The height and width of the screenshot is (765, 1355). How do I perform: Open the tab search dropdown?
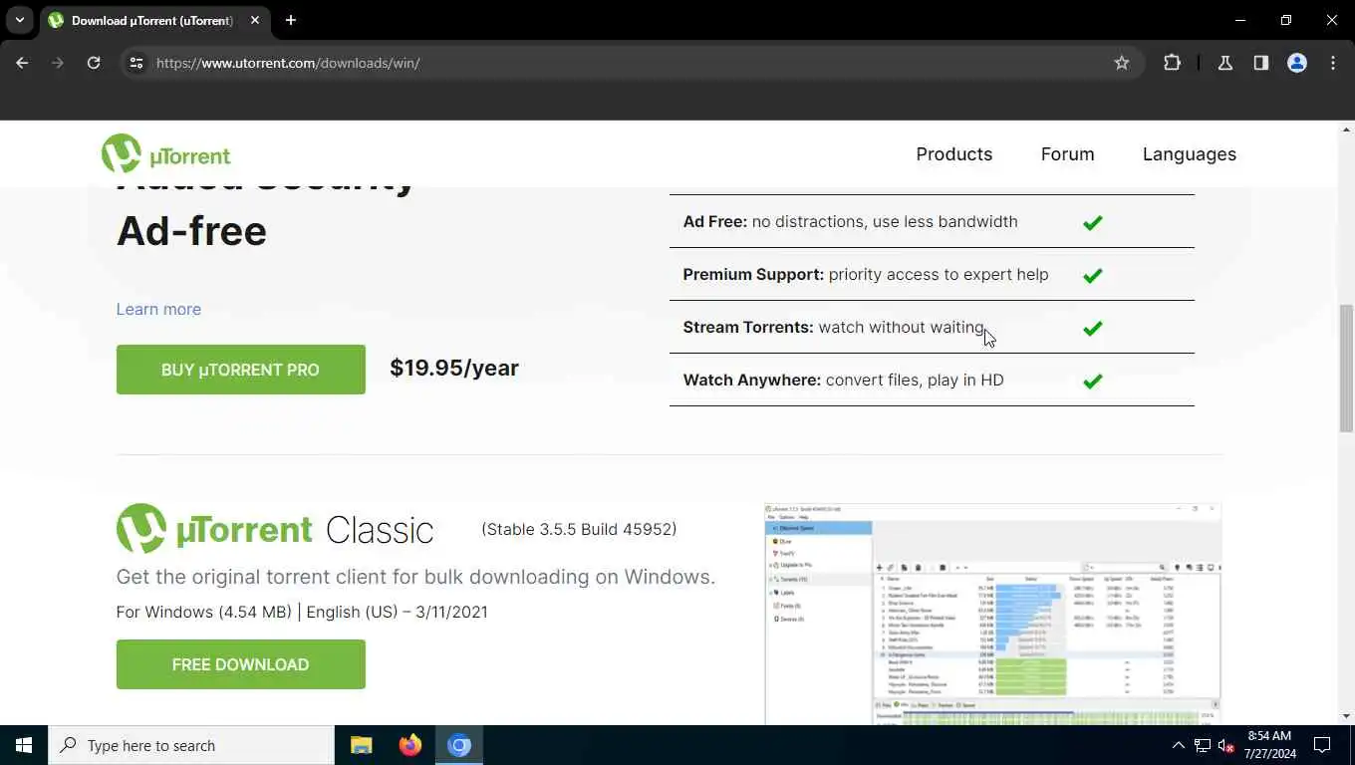(x=19, y=20)
